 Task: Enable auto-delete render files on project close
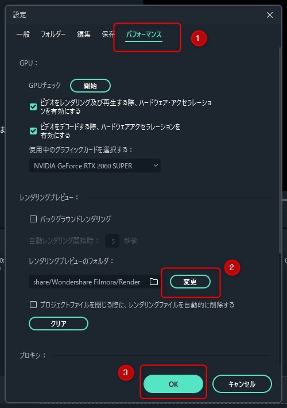pyautogui.click(x=33, y=305)
